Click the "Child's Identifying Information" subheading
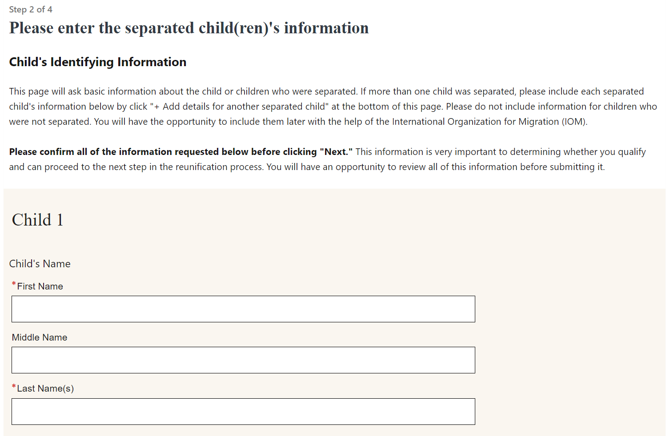 98,62
